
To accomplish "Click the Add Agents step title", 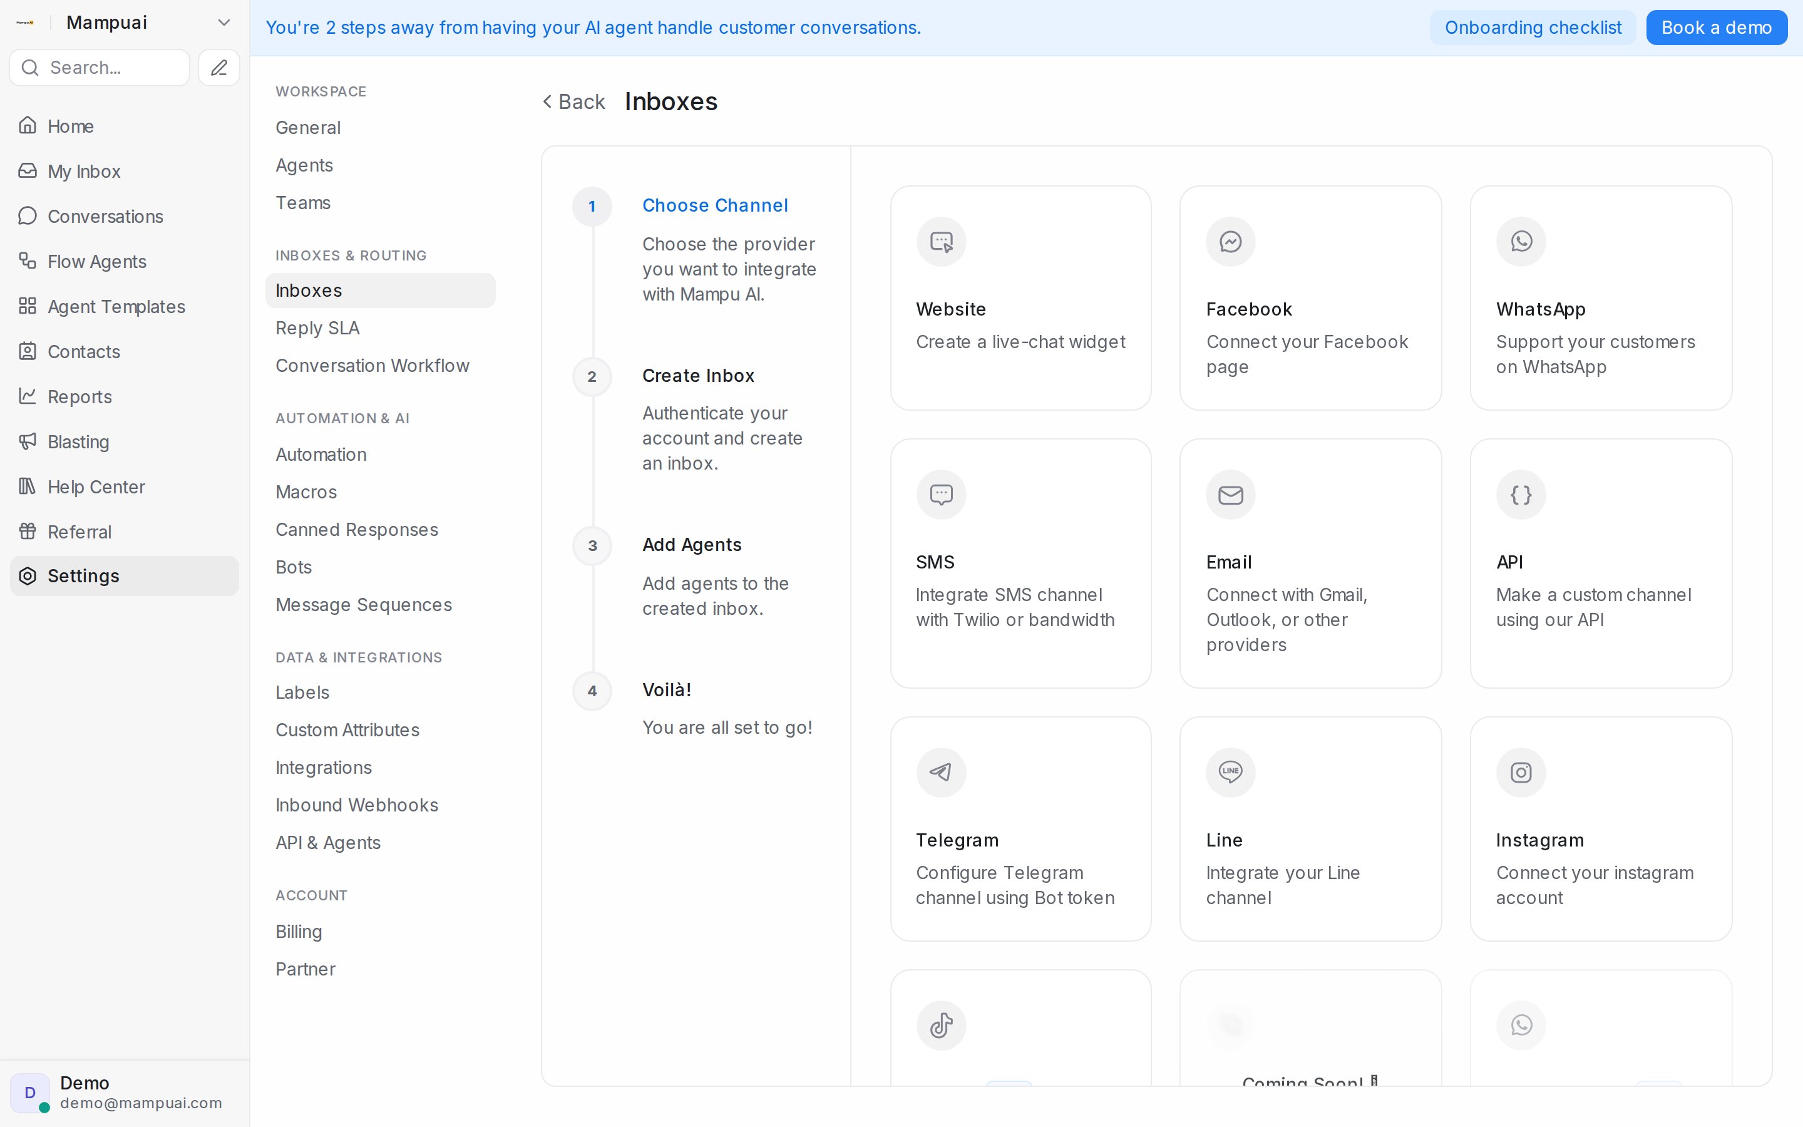I will coord(692,545).
